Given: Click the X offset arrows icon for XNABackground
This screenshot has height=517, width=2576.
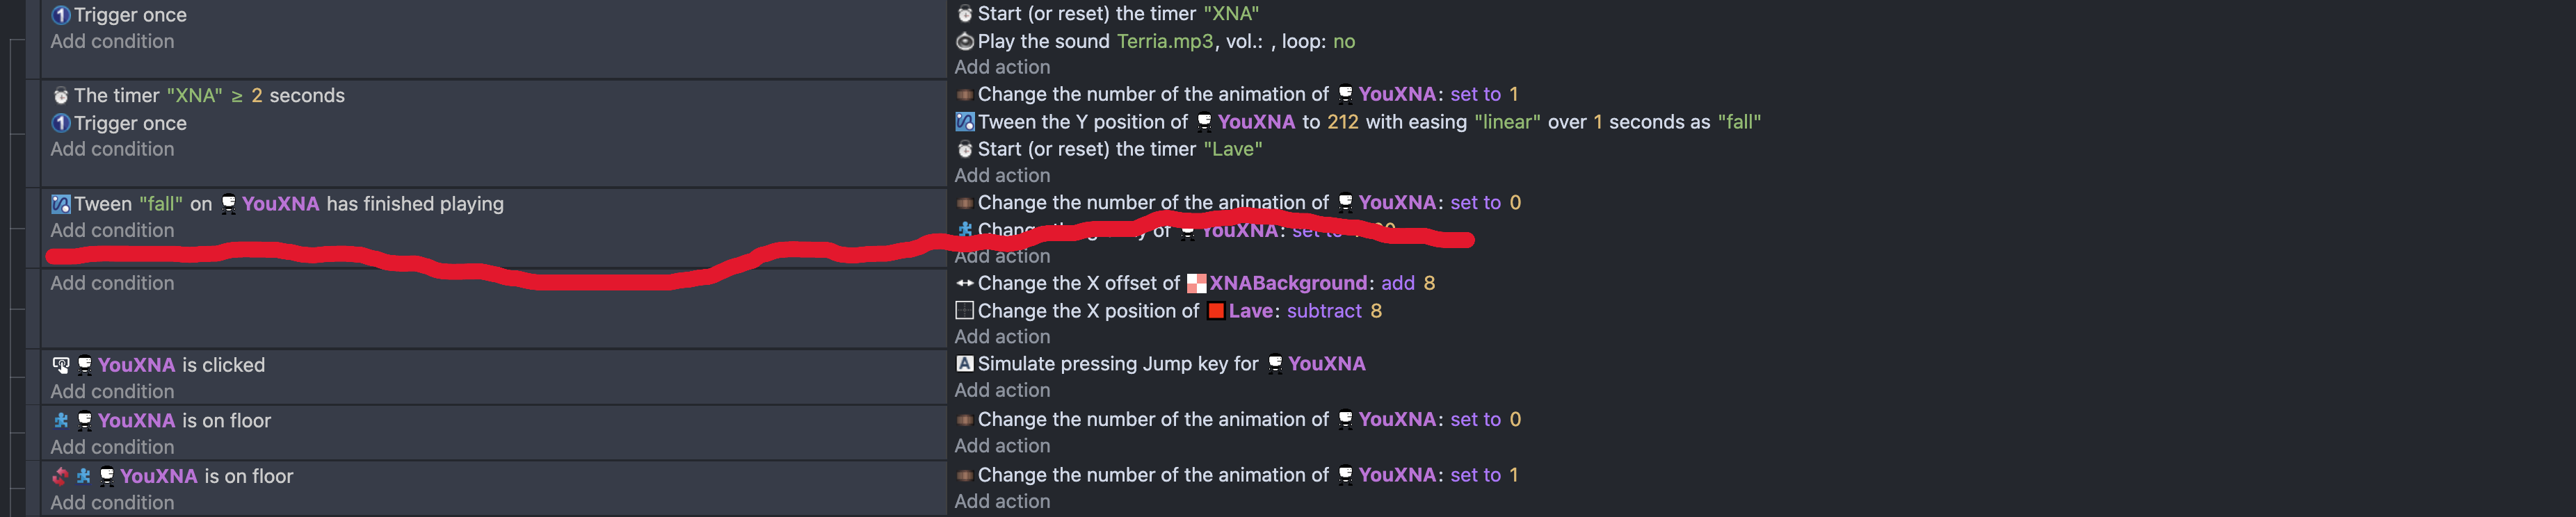Looking at the screenshot, I should click(964, 283).
